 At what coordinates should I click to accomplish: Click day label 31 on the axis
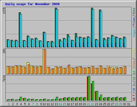(x=128, y=104)
